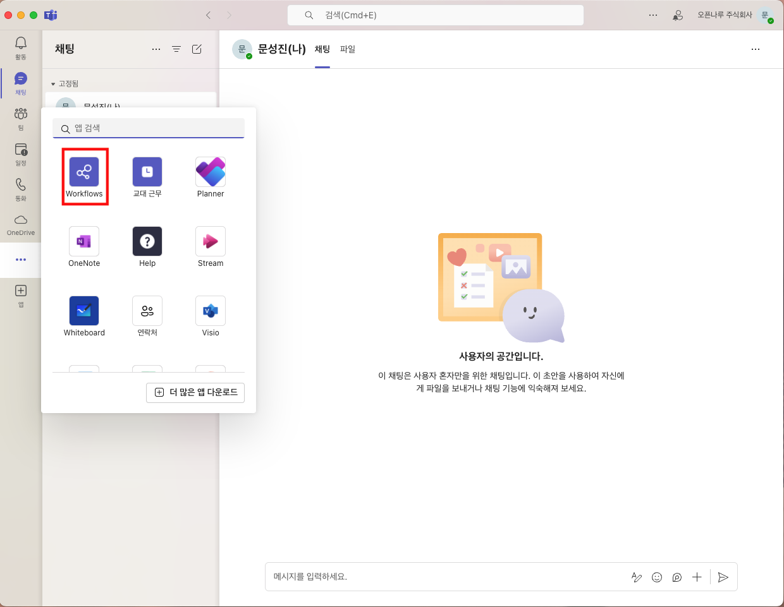Image resolution: width=784 pixels, height=607 pixels.
Task: Click 더 많은 앱 다운로드 button
Action: (x=195, y=392)
